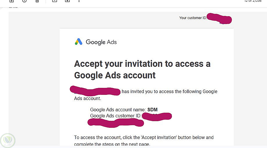Open the three-dot More options menu

[x=79, y=1]
